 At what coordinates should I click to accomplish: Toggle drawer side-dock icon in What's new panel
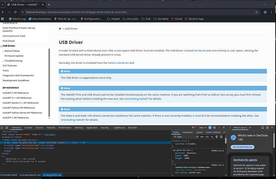(267, 128)
